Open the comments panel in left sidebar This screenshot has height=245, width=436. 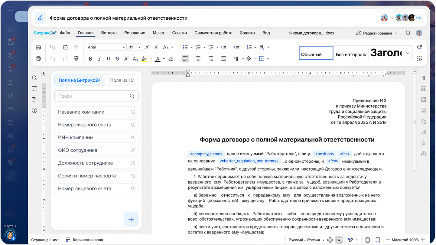(x=34, y=89)
